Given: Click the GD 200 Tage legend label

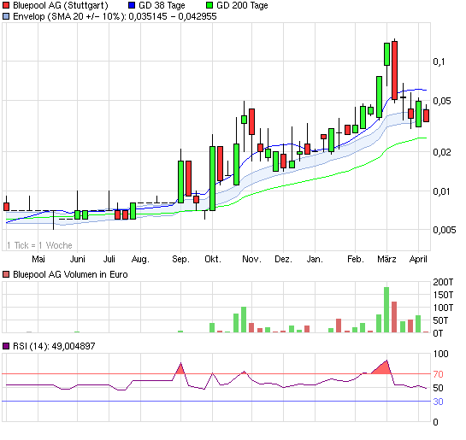Looking at the screenshot, I should (242, 5).
